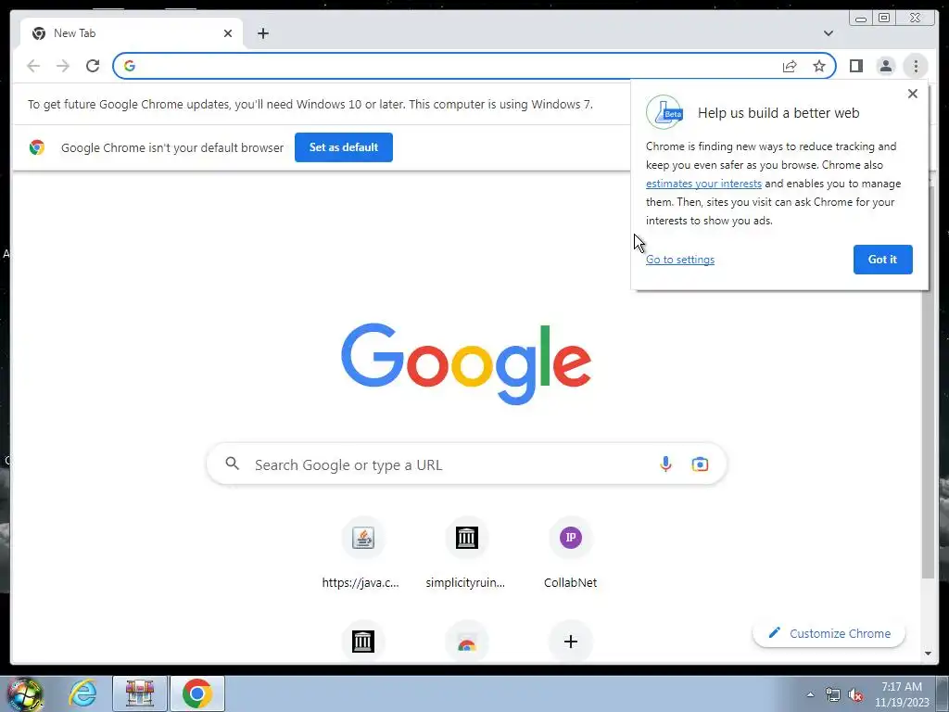Open the WinRAR taskbar icon

pos(140,693)
